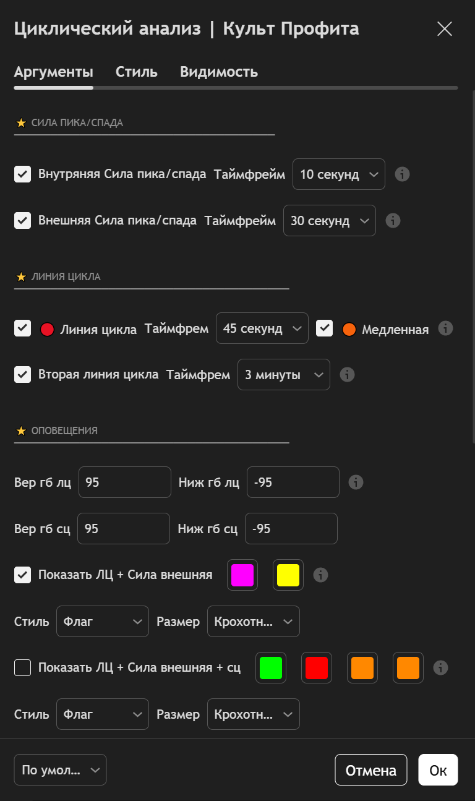Screen dimensions: 475x801
Task: Pick the magenta color swatch
Action: (242, 575)
